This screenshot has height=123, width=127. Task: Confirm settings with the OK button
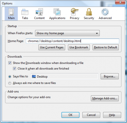click(x=70, y=115)
